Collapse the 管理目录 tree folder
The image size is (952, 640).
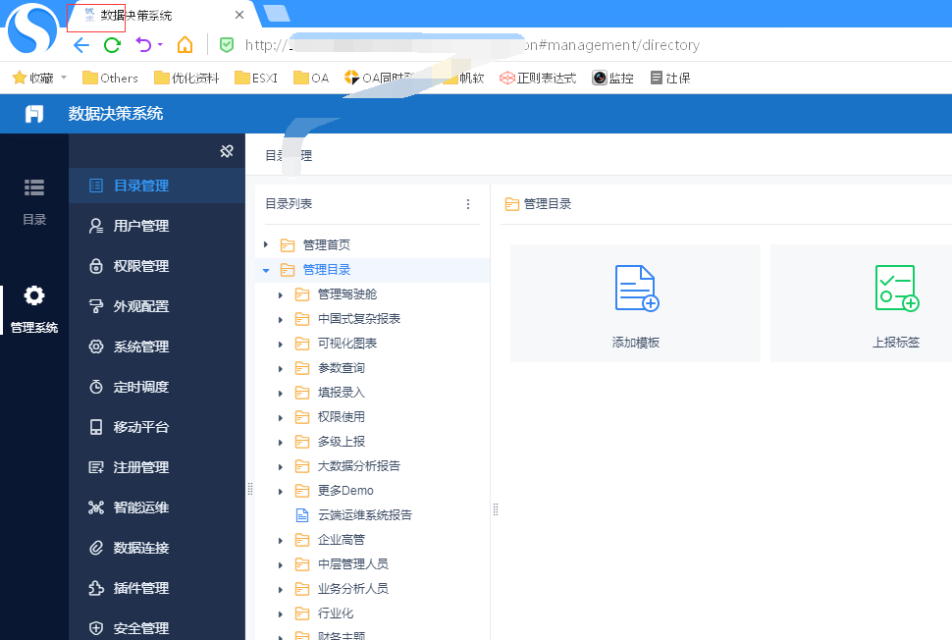266,270
